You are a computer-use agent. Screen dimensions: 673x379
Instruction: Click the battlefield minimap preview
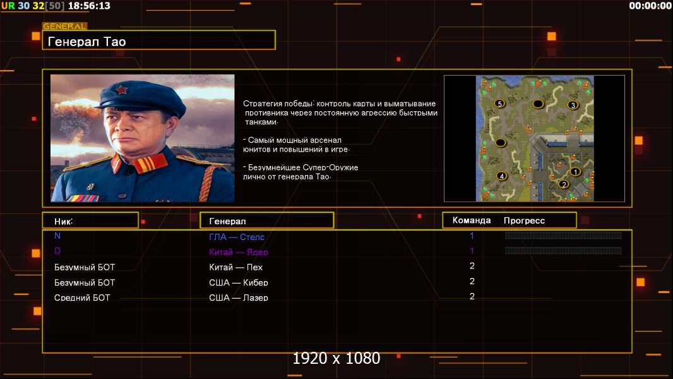(x=534, y=138)
